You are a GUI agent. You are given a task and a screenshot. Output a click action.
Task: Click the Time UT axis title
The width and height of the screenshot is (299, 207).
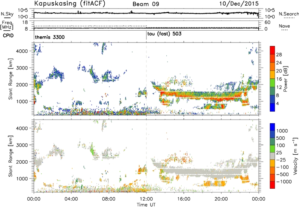(x=146, y=205)
